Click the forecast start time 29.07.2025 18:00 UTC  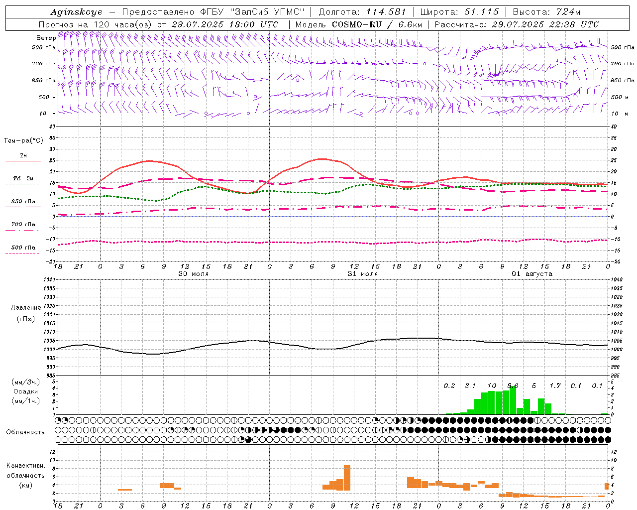click(x=224, y=24)
